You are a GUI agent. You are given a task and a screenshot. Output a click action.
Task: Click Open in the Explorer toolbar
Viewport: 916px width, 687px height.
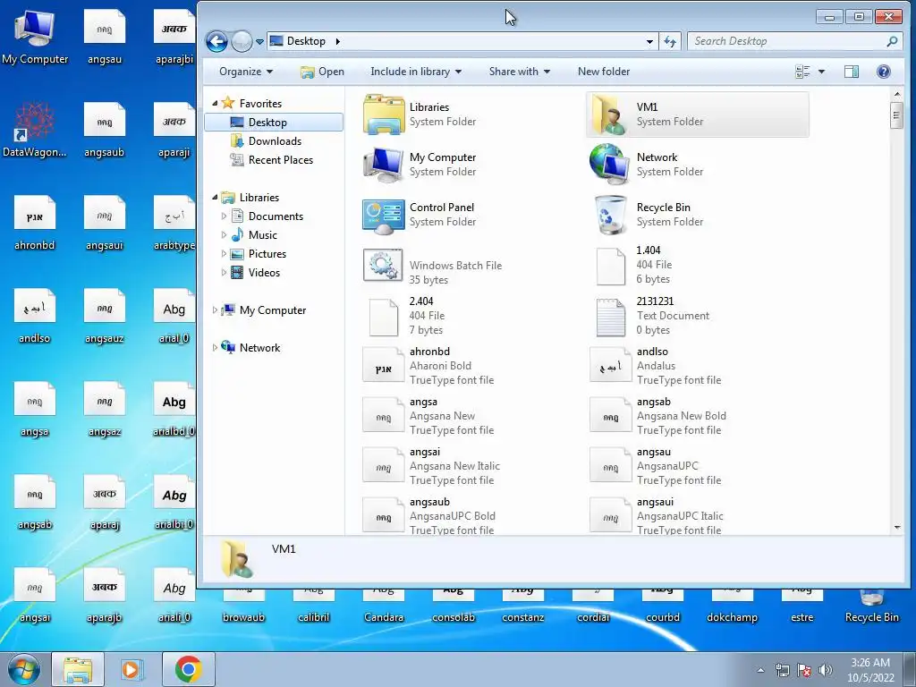pos(322,72)
